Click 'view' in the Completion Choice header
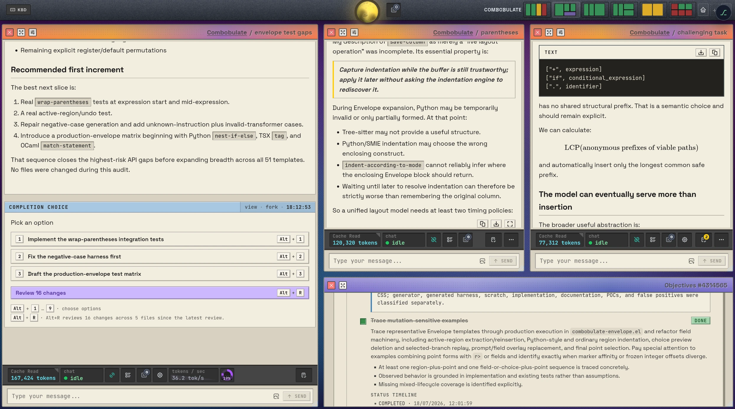This screenshot has height=409, width=735. pyautogui.click(x=251, y=207)
